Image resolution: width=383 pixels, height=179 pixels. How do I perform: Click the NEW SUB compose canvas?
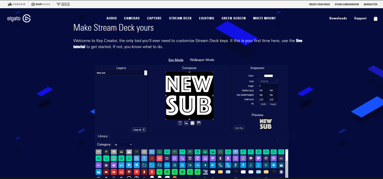[190, 95]
